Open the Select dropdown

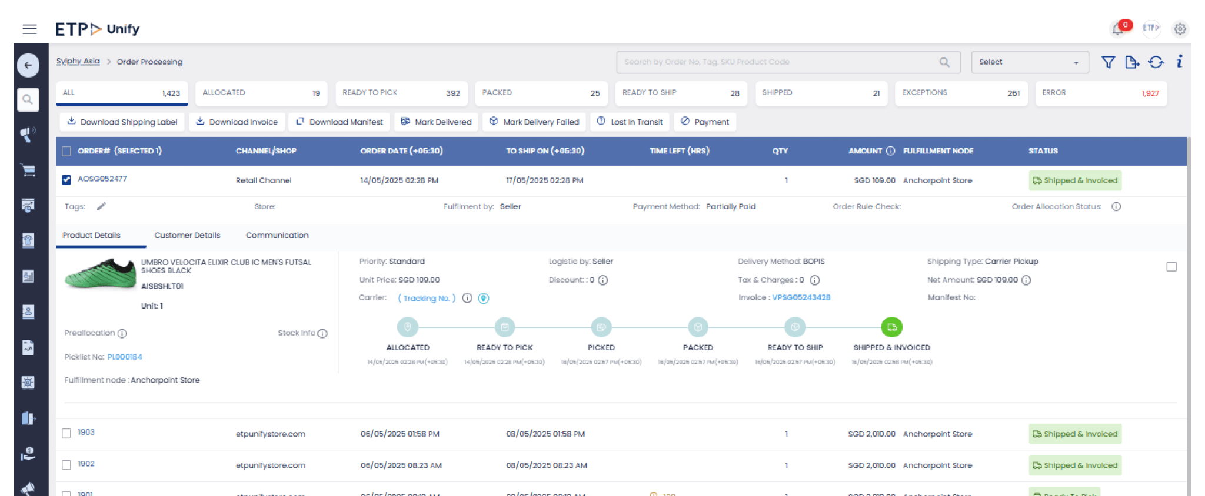1029,62
